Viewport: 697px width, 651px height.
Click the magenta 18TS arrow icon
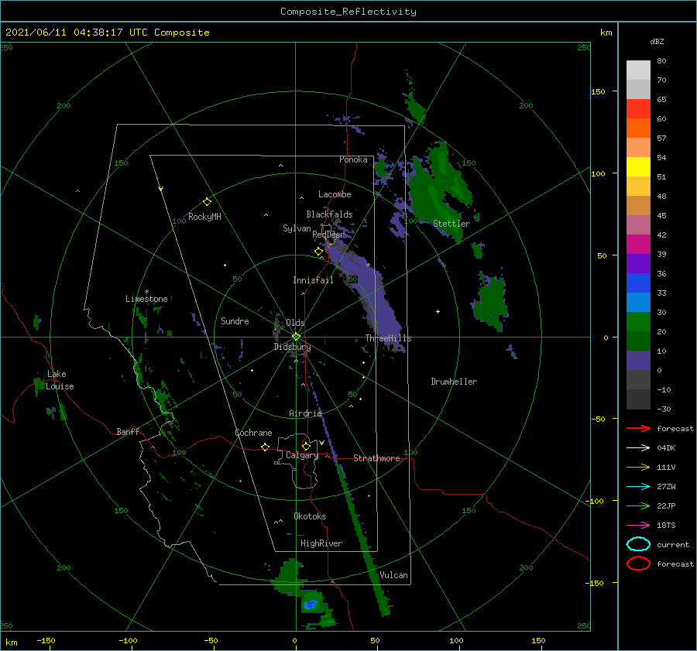pos(638,526)
